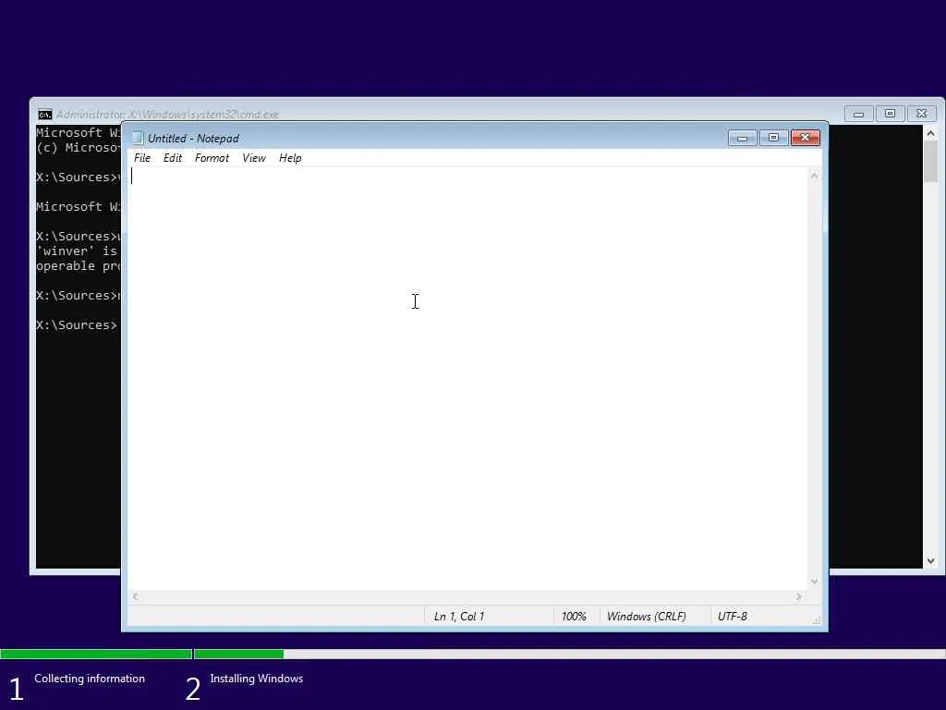946x710 pixels.
Task: Click the Command Prompt scrollbar thumb
Action: click(930, 161)
